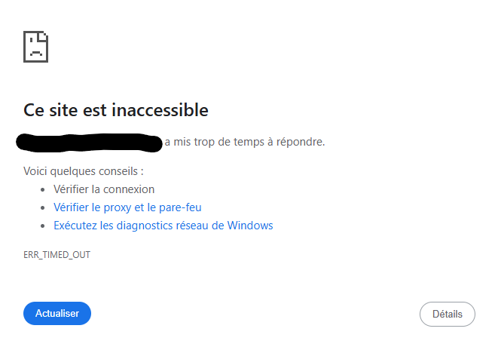
Task: Run "Exécutez les diagnostics réseau de Windows" link
Action: point(163,225)
